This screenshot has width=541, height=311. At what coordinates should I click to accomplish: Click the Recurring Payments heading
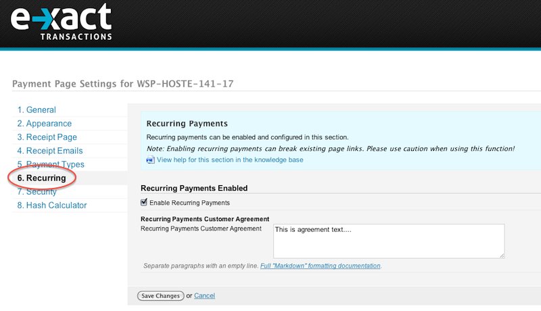pyautogui.click(x=187, y=124)
